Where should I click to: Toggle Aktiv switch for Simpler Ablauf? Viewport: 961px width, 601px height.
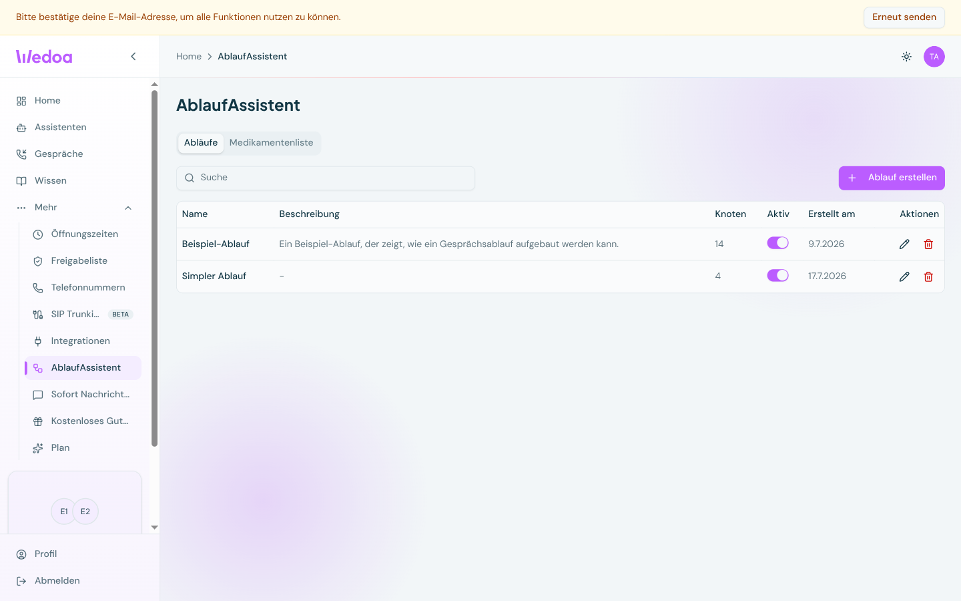point(777,275)
